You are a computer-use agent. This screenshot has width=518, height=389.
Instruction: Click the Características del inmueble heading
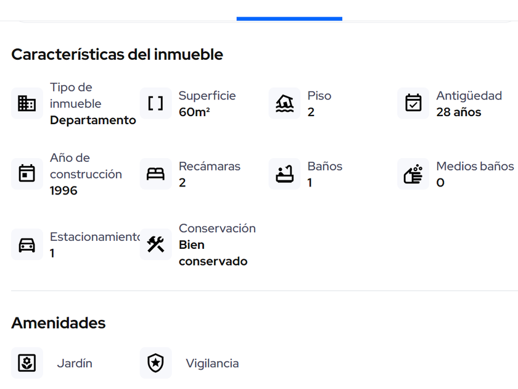pos(117,54)
